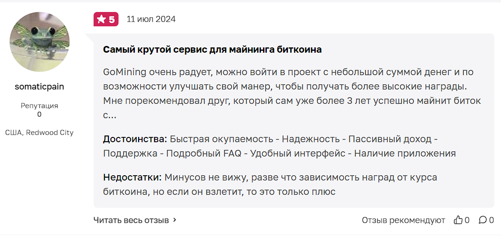This screenshot has width=501, height=237.
Task: Click the number 5 in rating badge
Action: point(112,19)
